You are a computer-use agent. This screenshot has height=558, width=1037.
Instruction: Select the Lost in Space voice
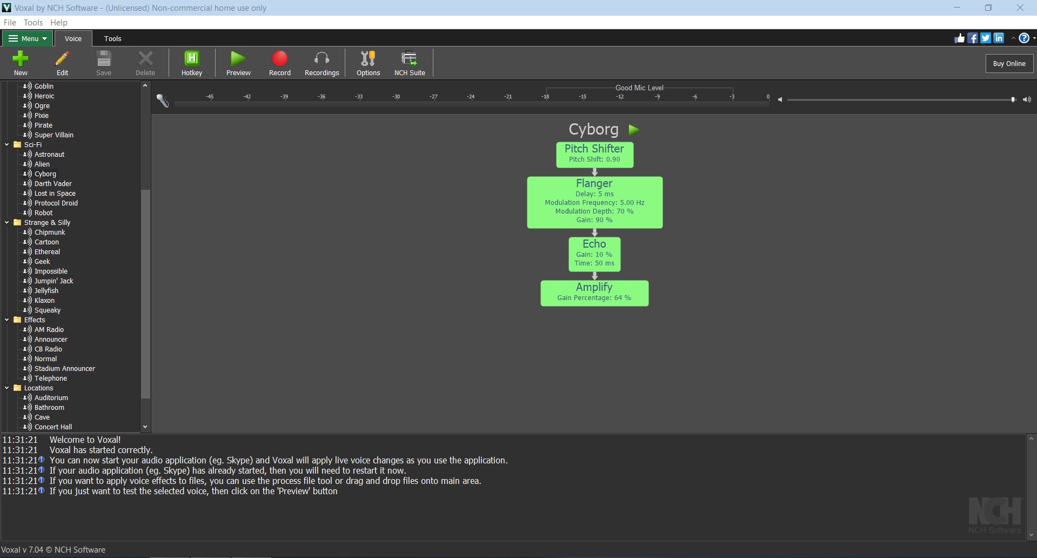click(55, 194)
